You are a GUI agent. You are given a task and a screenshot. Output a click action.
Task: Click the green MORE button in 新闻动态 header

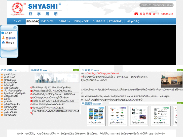[x=76, y=70]
